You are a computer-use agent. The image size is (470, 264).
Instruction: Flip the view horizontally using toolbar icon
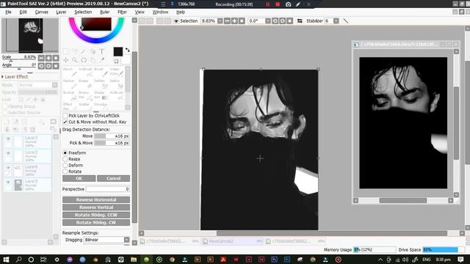coord(300,21)
